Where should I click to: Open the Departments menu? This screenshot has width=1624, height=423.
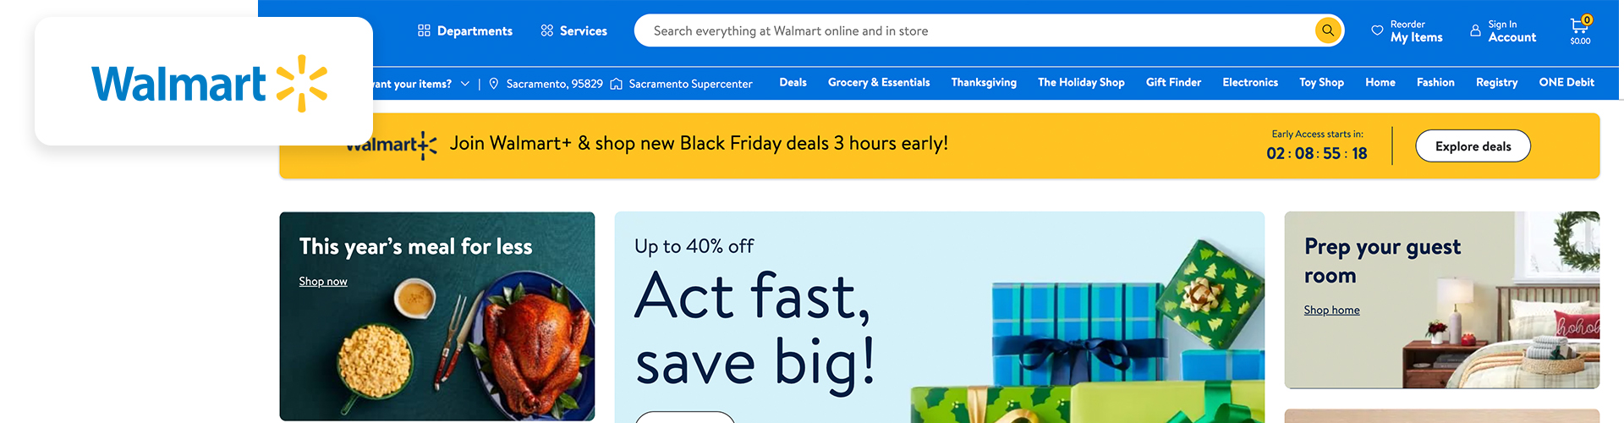click(x=475, y=31)
